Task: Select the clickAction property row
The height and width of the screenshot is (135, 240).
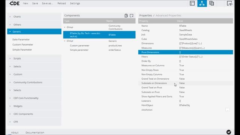Action: tap(186, 110)
